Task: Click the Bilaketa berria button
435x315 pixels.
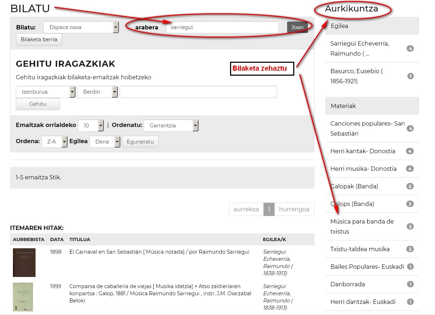Action: click(x=39, y=39)
